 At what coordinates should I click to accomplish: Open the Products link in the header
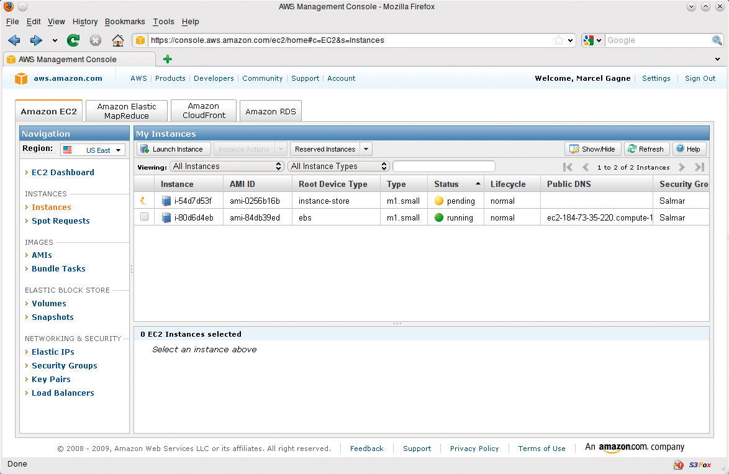170,78
